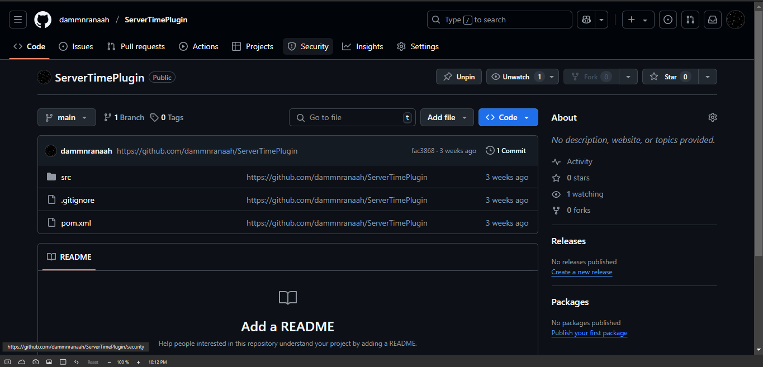This screenshot has height=367, width=763.
Task: Open the main branch selector
Action: point(67,117)
